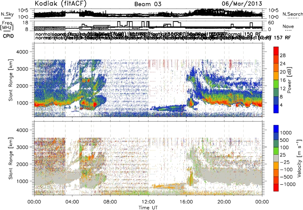
Task: Click the 'Power [dB]' color bar label
Action: point(289,80)
